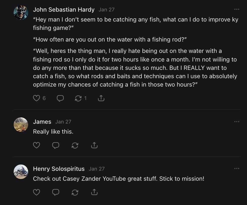Image resolution: width=247 pixels, height=205 pixels.
Task: Reply to John Sebastian Hardy's comment
Action: pyautogui.click(x=60, y=98)
